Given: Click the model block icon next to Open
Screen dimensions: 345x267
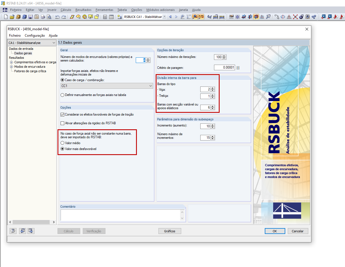Looking at the screenshot, I should 18,17.
